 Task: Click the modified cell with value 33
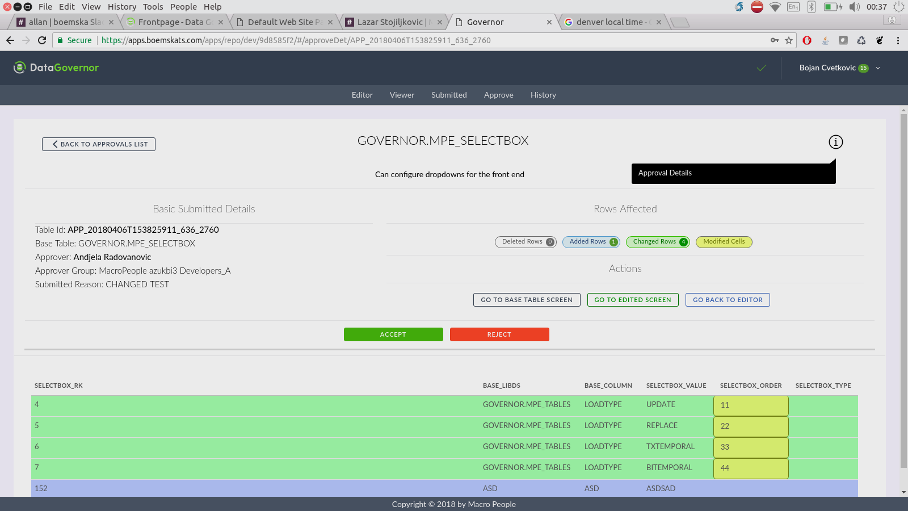coord(750,447)
